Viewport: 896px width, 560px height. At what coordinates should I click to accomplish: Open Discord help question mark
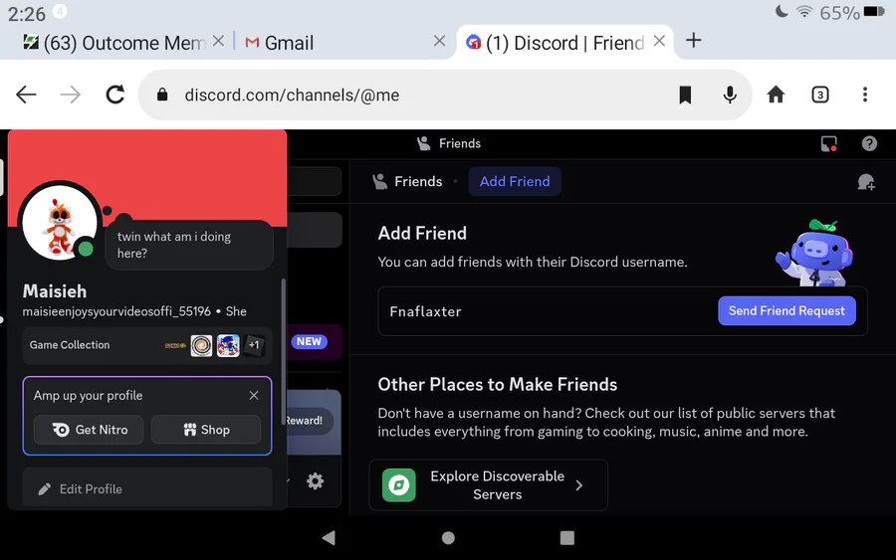[869, 143]
